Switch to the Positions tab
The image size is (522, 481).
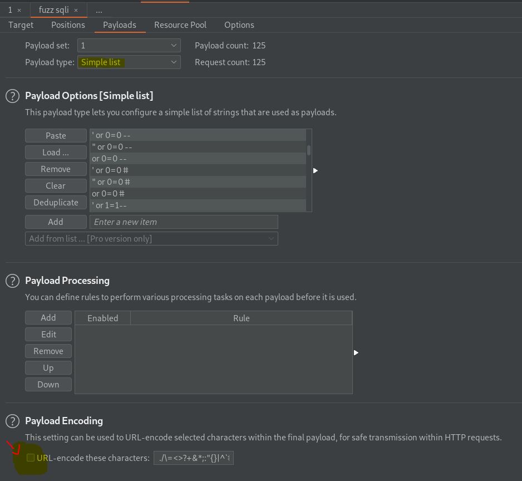(68, 25)
